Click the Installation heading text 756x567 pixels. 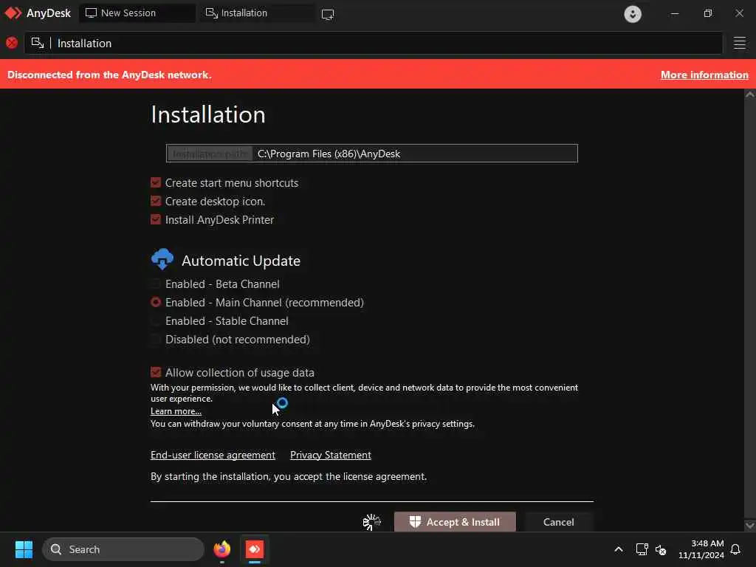pyautogui.click(x=207, y=114)
